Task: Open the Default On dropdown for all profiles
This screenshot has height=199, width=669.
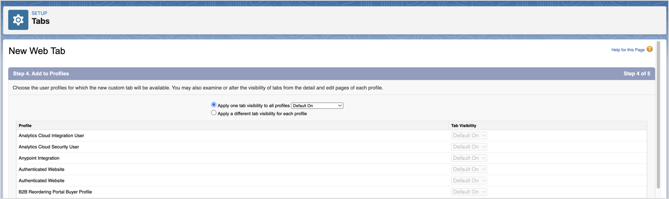Action: 317,106
